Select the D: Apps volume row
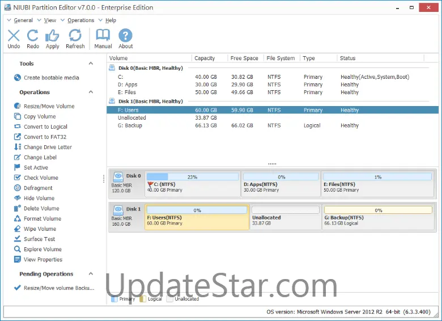 (x=273, y=85)
